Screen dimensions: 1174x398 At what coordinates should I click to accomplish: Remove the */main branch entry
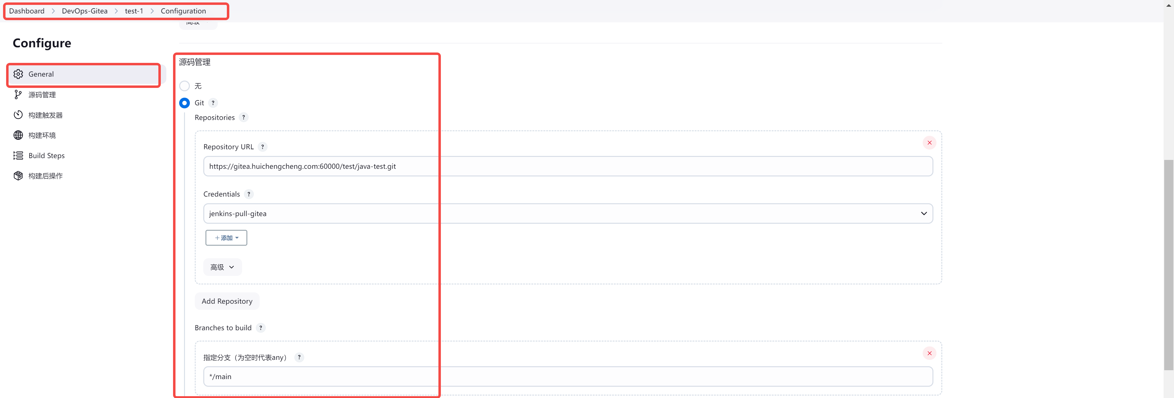(x=929, y=353)
